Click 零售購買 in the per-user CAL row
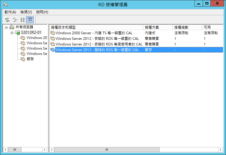 (152, 44)
